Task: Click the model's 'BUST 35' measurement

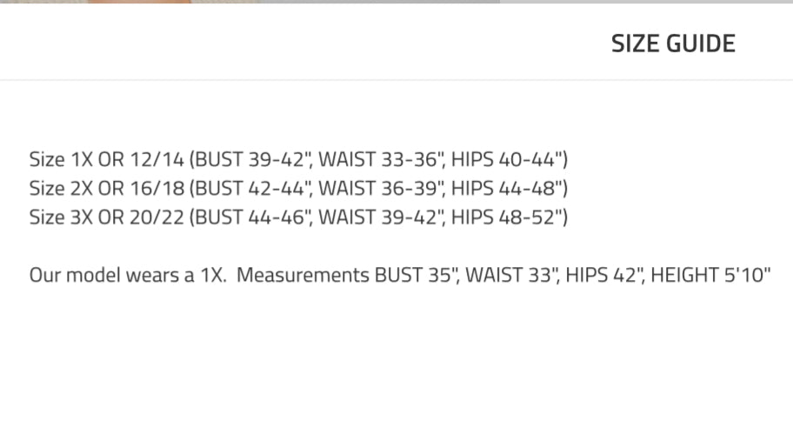Action: point(416,275)
